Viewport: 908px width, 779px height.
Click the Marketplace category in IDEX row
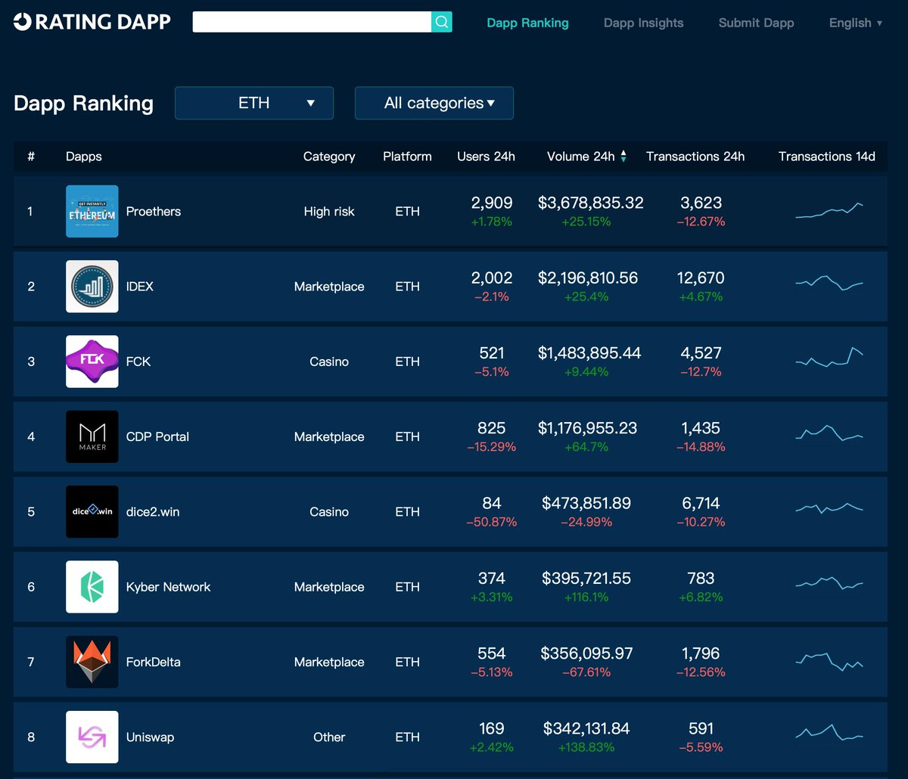pyautogui.click(x=329, y=287)
